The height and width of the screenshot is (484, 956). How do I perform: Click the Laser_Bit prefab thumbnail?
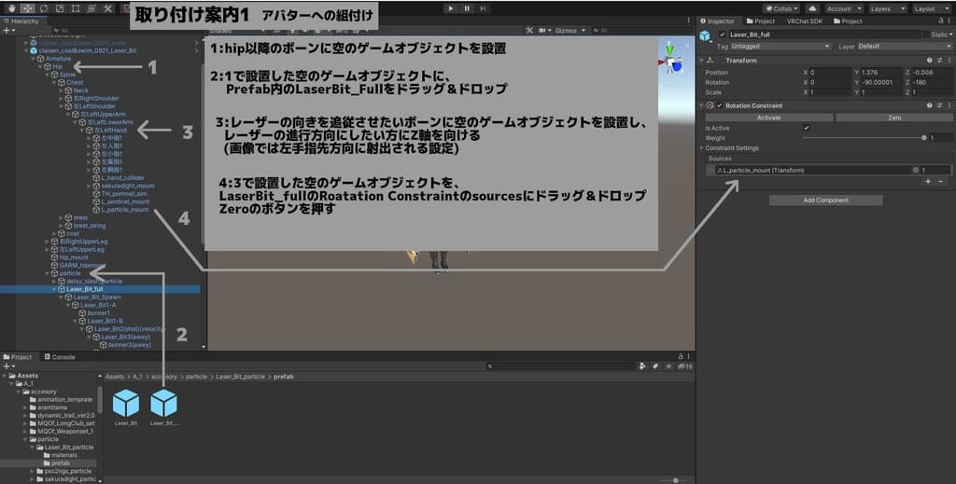point(126,403)
